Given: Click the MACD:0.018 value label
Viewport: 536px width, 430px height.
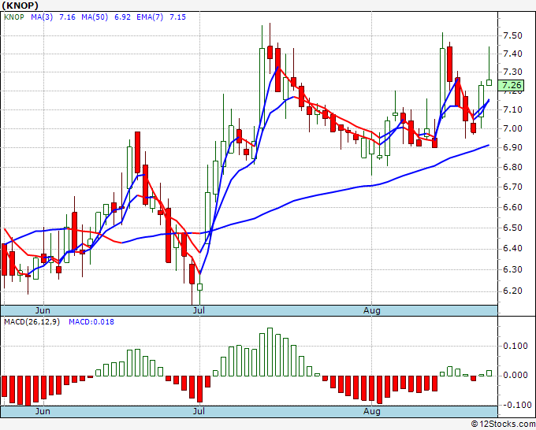Looking at the screenshot, I should (91, 322).
